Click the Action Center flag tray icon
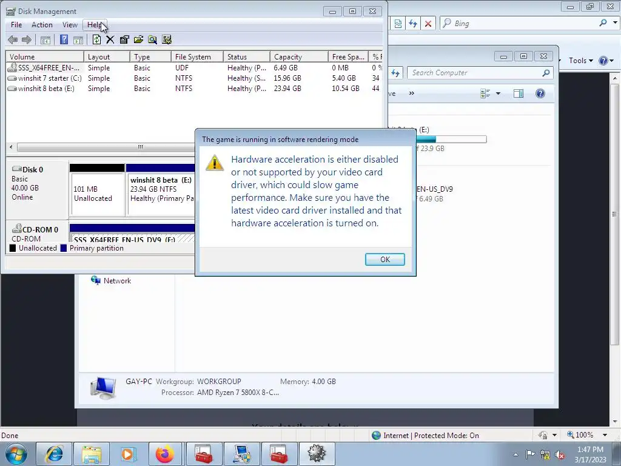This screenshot has width=621, height=466. click(530, 454)
